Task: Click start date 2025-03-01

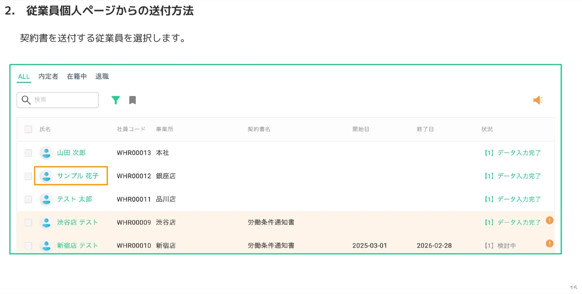Action: [x=370, y=246]
